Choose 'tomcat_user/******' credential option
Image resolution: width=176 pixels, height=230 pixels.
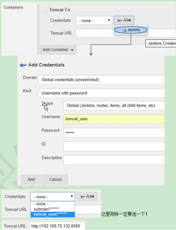pos(53,214)
